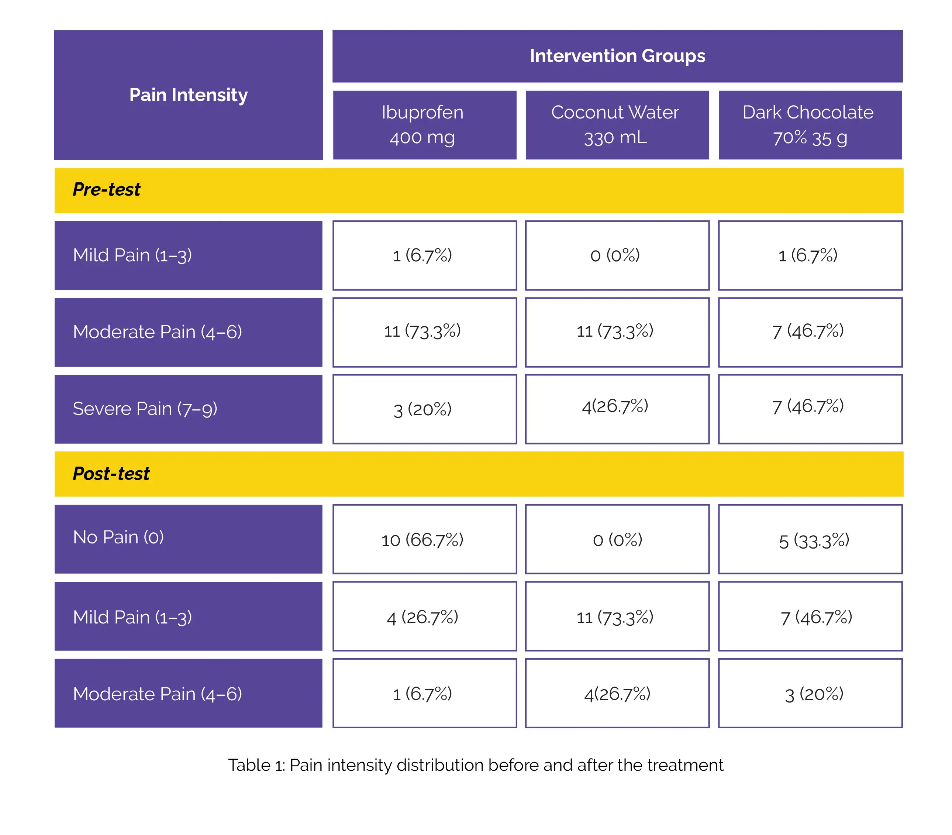Select the yellow Post-test section banner
Viewport: 952px width, 835px height.
click(x=479, y=474)
